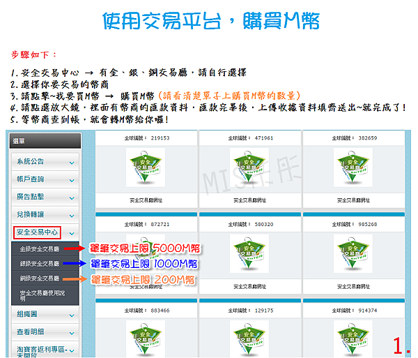The width and height of the screenshot is (418, 358).
Task: Open the 組織圖 sidebar item
Action: coord(45,315)
